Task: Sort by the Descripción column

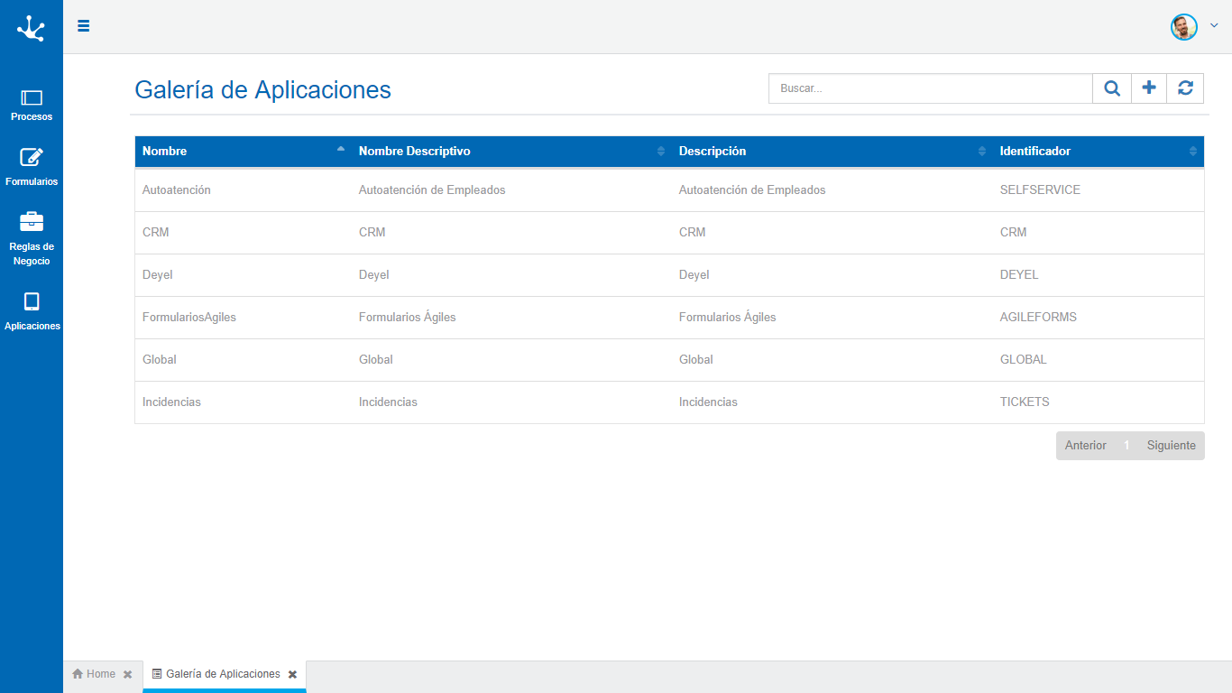Action: click(x=832, y=152)
